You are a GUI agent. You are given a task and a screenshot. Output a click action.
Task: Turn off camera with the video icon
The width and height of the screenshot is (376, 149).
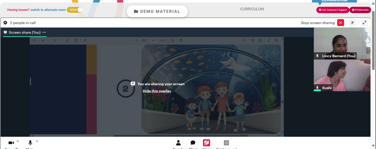point(11,143)
